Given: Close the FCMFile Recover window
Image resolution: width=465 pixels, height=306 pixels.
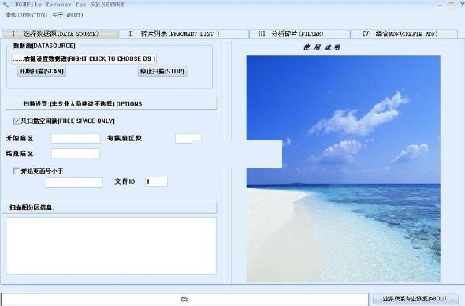Looking at the screenshot, I should click(x=462, y=5).
